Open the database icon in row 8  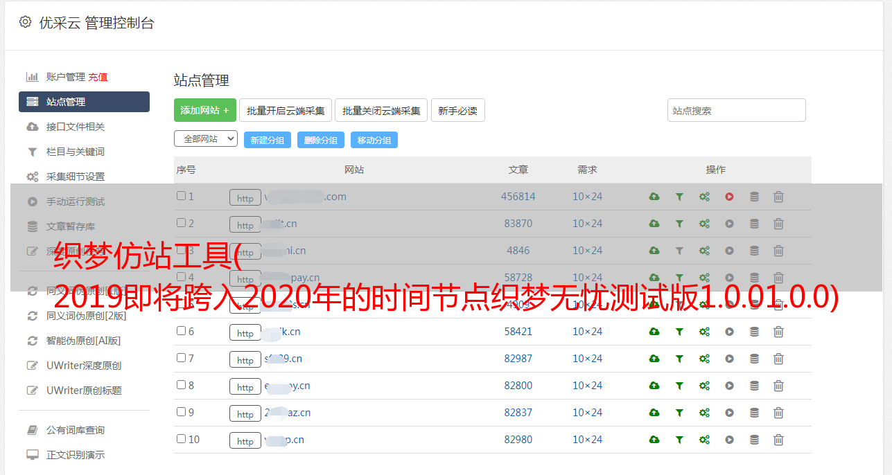[754, 386]
